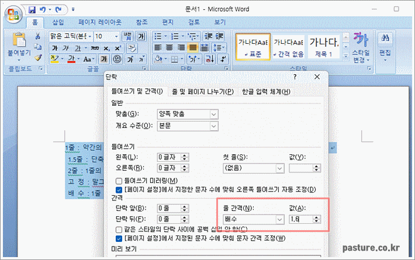Pick yellow text highlight color

click(x=54, y=59)
